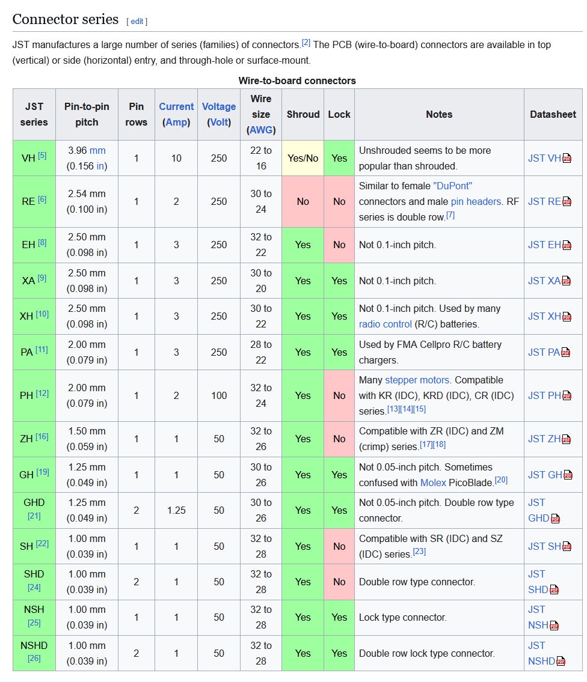Open the stepper motors link
The image size is (587, 682).
pyautogui.click(x=417, y=380)
